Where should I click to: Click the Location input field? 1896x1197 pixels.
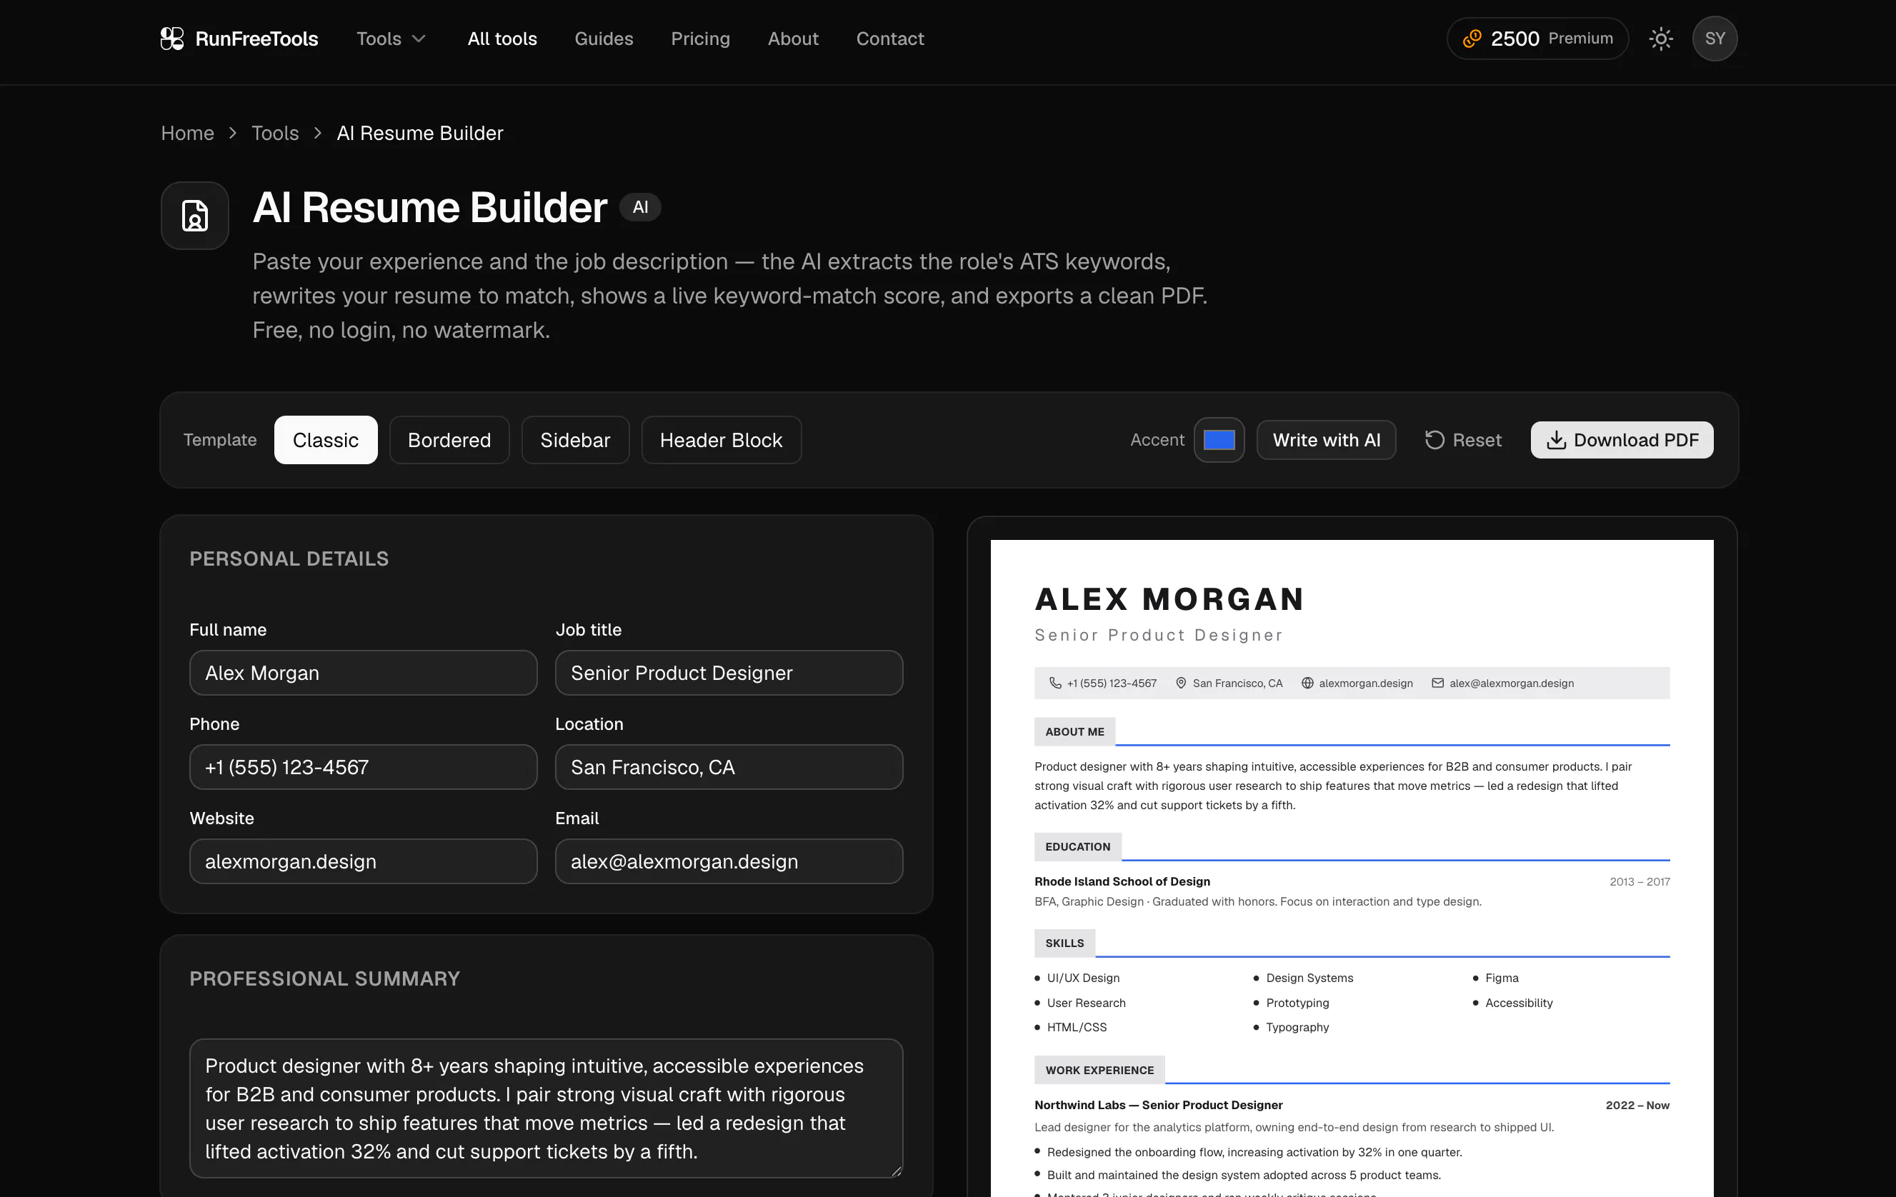click(x=729, y=767)
